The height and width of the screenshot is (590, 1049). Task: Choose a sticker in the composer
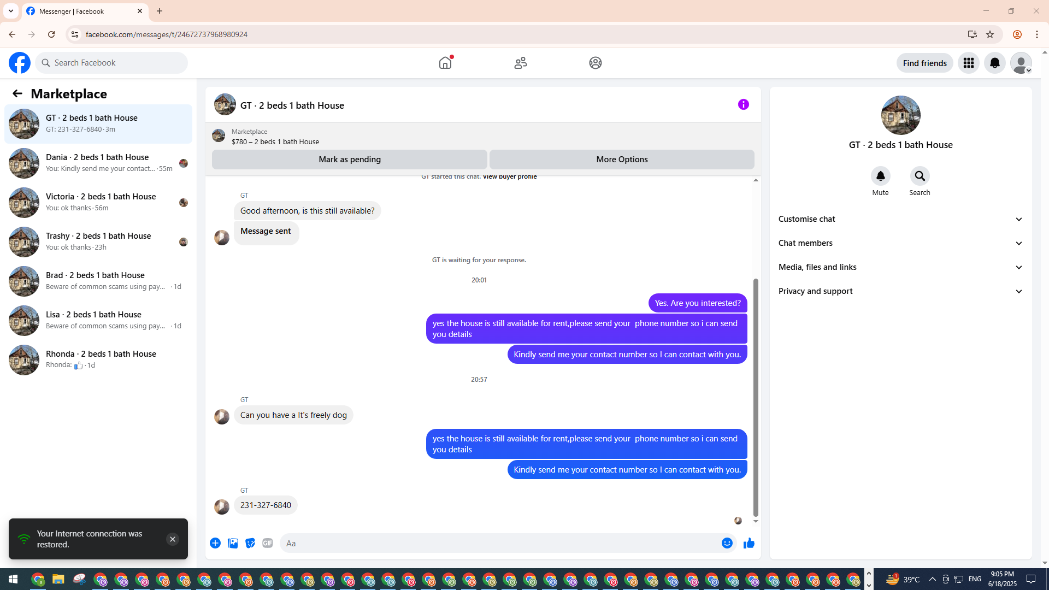(x=250, y=543)
